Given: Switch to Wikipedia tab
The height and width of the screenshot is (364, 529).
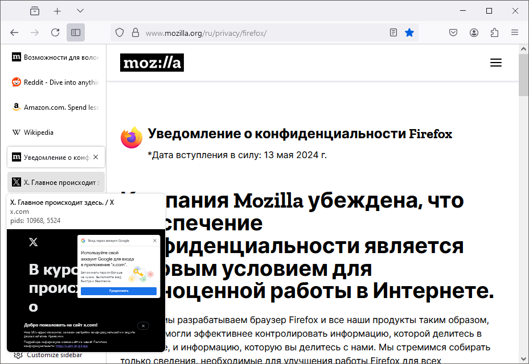Looking at the screenshot, I should 56,132.
